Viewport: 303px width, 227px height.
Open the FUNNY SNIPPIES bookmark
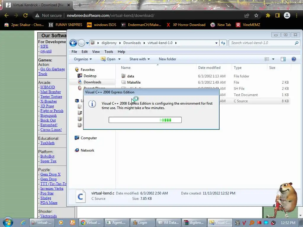point(65,25)
